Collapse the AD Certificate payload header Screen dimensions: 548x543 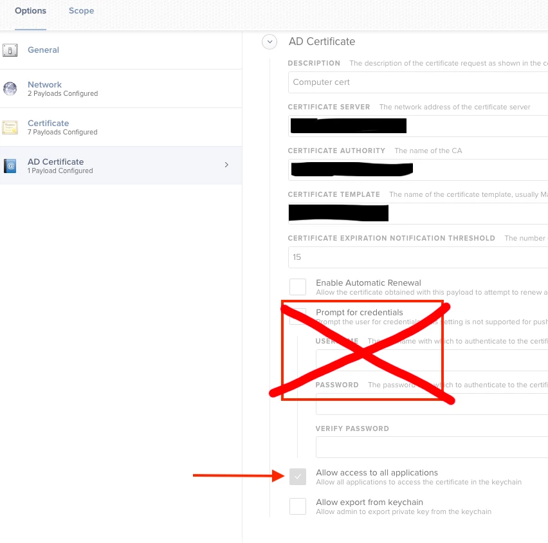coord(269,42)
